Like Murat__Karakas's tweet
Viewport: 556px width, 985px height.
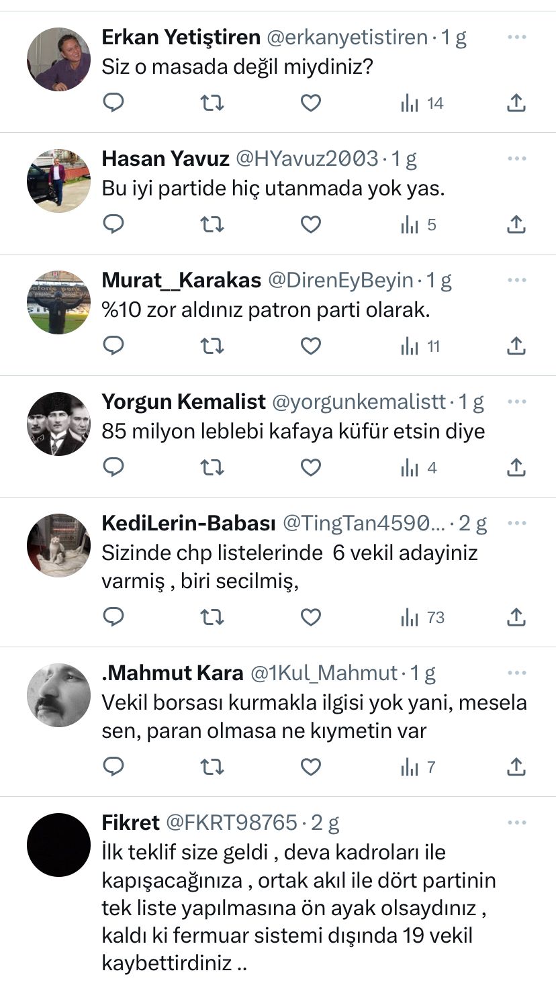click(x=310, y=346)
